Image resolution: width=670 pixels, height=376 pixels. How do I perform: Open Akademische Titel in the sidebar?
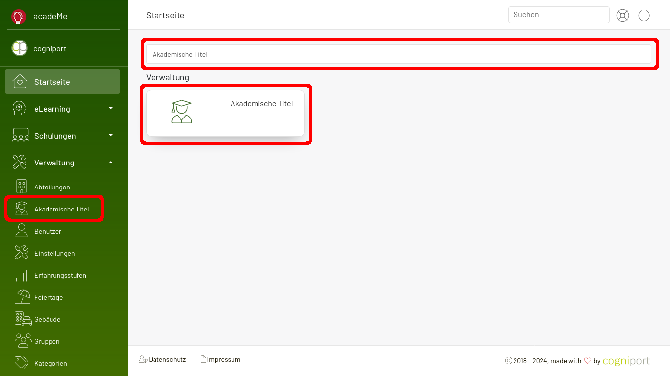point(62,209)
